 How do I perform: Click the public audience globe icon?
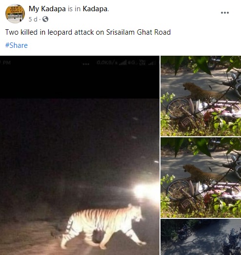point(45,19)
